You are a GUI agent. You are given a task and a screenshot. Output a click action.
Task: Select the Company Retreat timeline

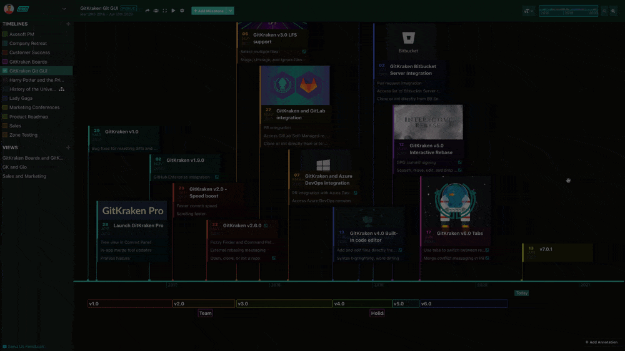coord(28,44)
